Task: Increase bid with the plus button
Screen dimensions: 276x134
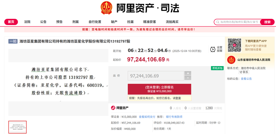Action: click(x=188, y=73)
